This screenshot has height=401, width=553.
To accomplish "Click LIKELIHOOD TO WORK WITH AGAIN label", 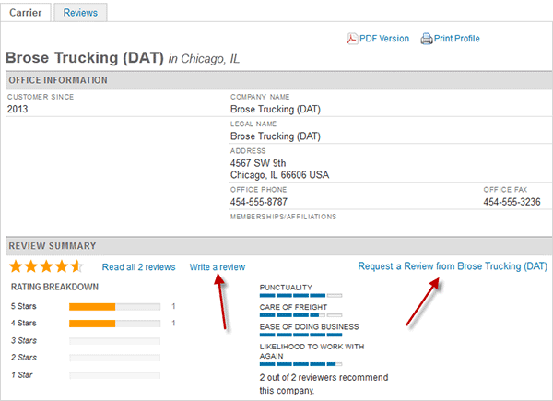I will pyautogui.click(x=312, y=351).
